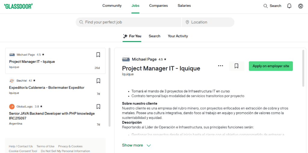Open Privacy & Cookies link
The image size is (308, 153).
click(x=70, y=146)
